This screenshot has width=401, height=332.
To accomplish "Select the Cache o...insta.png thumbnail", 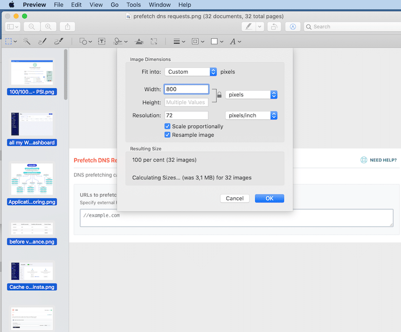I will coord(32,271).
